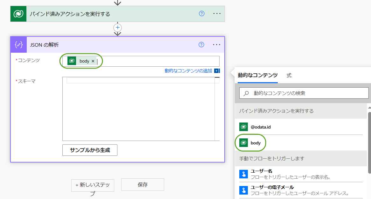Switch to the 動的なコンテンツ tab
Viewport: 371px width, 199px height.
click(x=258, y=75)
